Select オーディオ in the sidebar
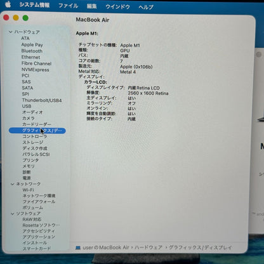264x264 pixels. (32, 112)
